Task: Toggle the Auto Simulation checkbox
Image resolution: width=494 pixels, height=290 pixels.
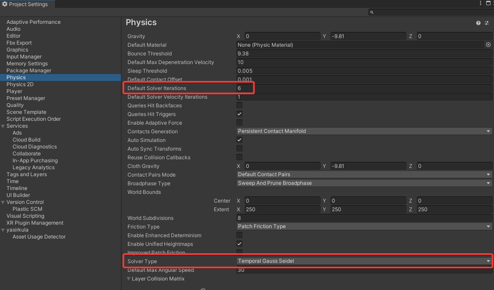Action: [239, 140]
